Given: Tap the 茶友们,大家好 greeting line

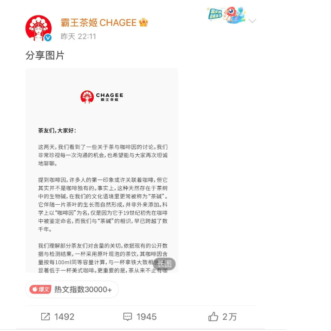Looking at the screenshot, I should (57, 131).
